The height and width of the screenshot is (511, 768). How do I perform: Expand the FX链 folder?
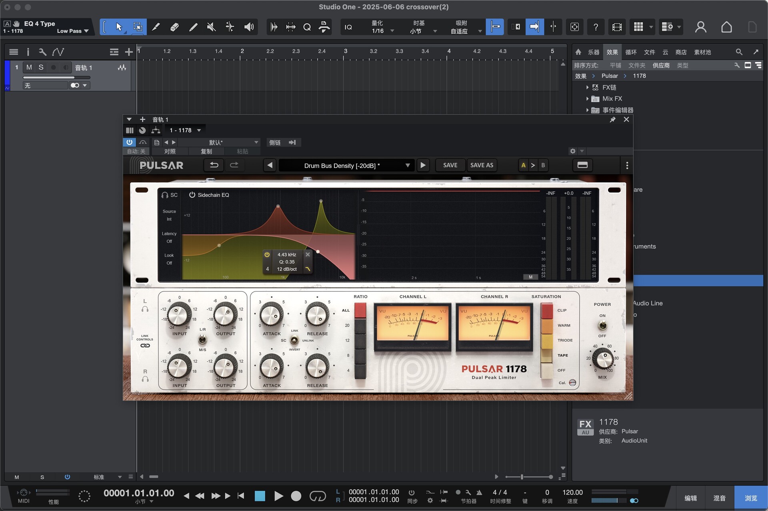point(587,87)
